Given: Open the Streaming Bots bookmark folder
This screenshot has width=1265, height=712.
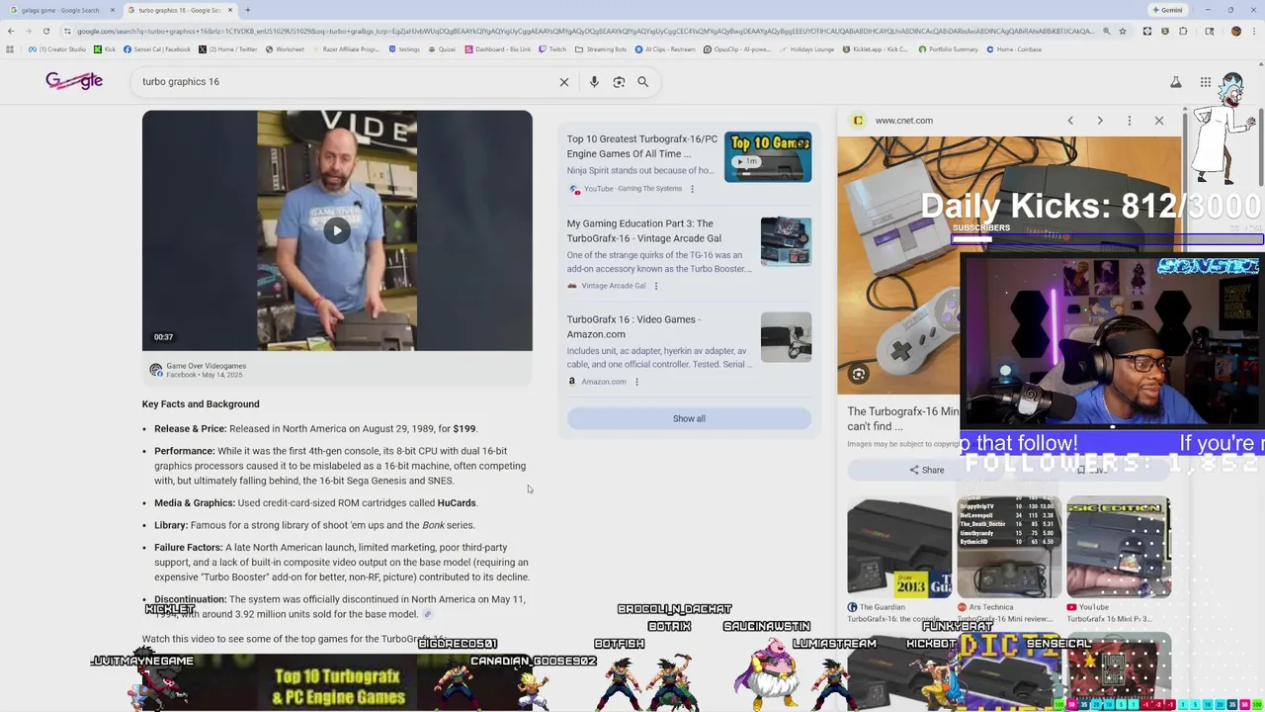Looking at the screenshot, I should [x=601, y=48].
